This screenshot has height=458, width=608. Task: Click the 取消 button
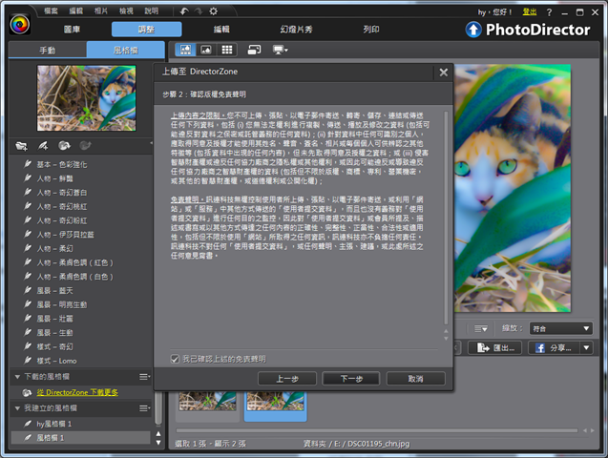[416, 379]
